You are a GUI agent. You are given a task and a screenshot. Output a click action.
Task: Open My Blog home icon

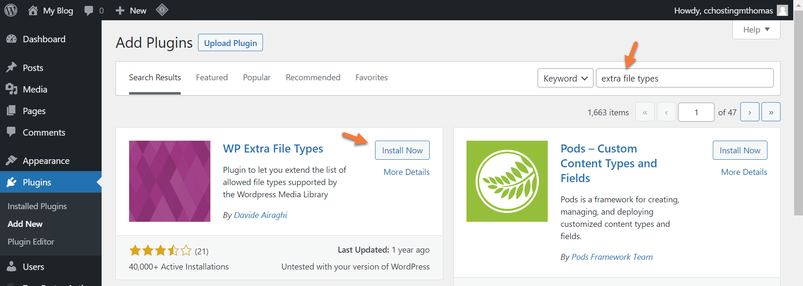coord(33,11)
